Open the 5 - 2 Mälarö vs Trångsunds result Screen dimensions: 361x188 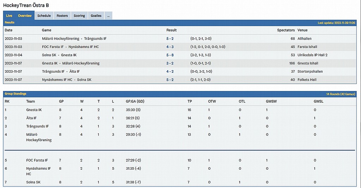point(170,38)
